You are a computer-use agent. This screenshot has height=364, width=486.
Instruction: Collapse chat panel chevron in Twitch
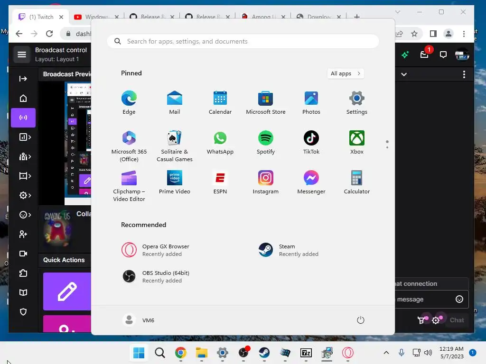tap(404, 74)
